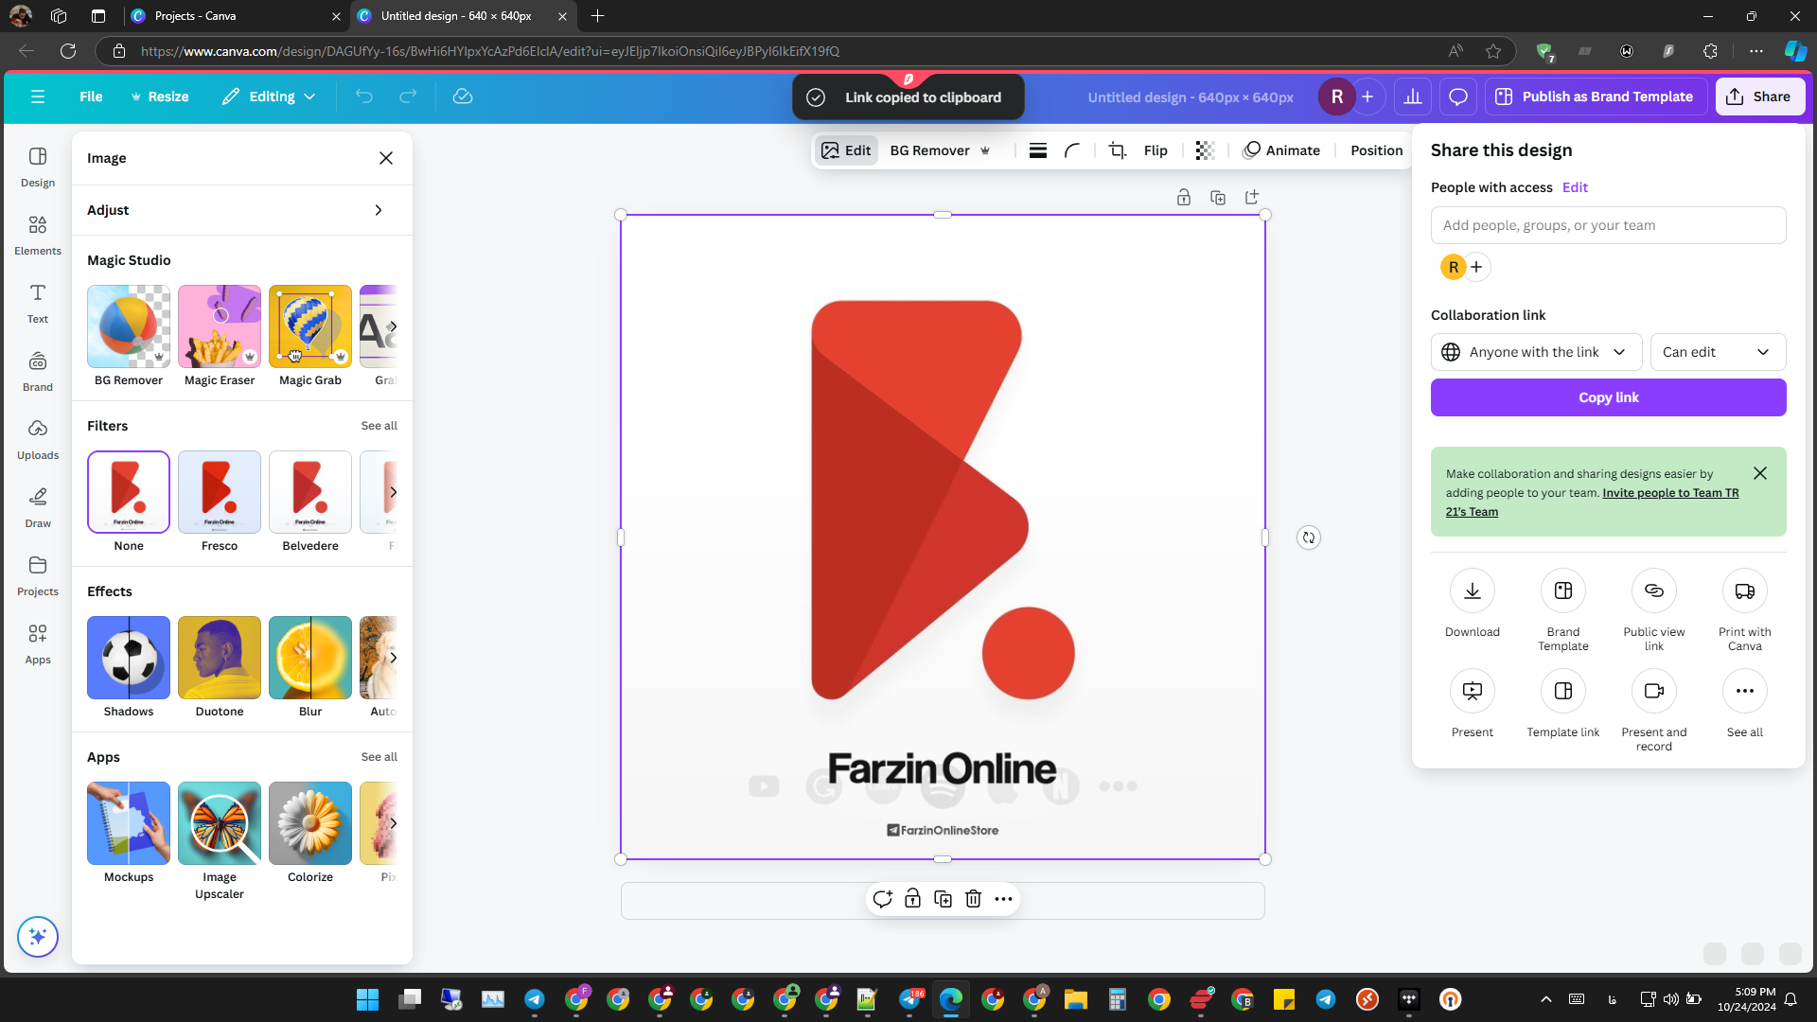Show more Effects with the arrow

[393, 658]
